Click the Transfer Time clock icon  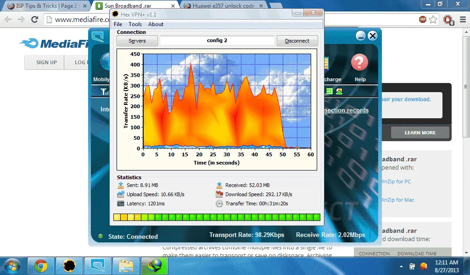point(219,203)
